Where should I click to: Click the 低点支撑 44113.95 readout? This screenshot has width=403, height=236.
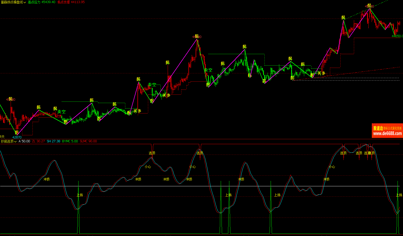click(71, 2)
